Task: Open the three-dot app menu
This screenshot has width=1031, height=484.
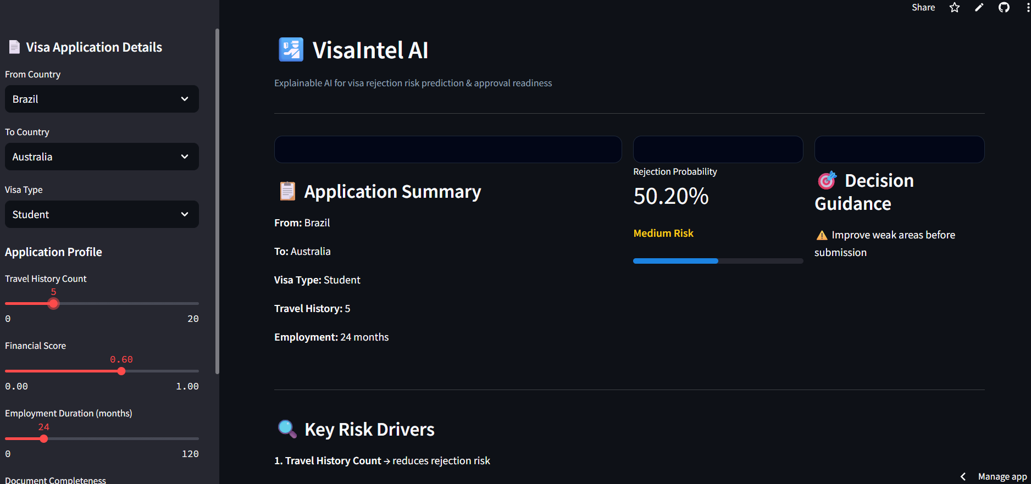Action: pyautogui.click(x=1028, y=8)
